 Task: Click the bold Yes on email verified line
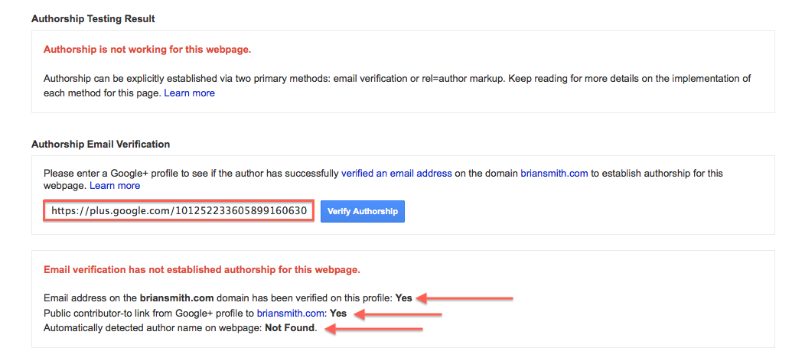pyautogui.click(x=403, y=298)
